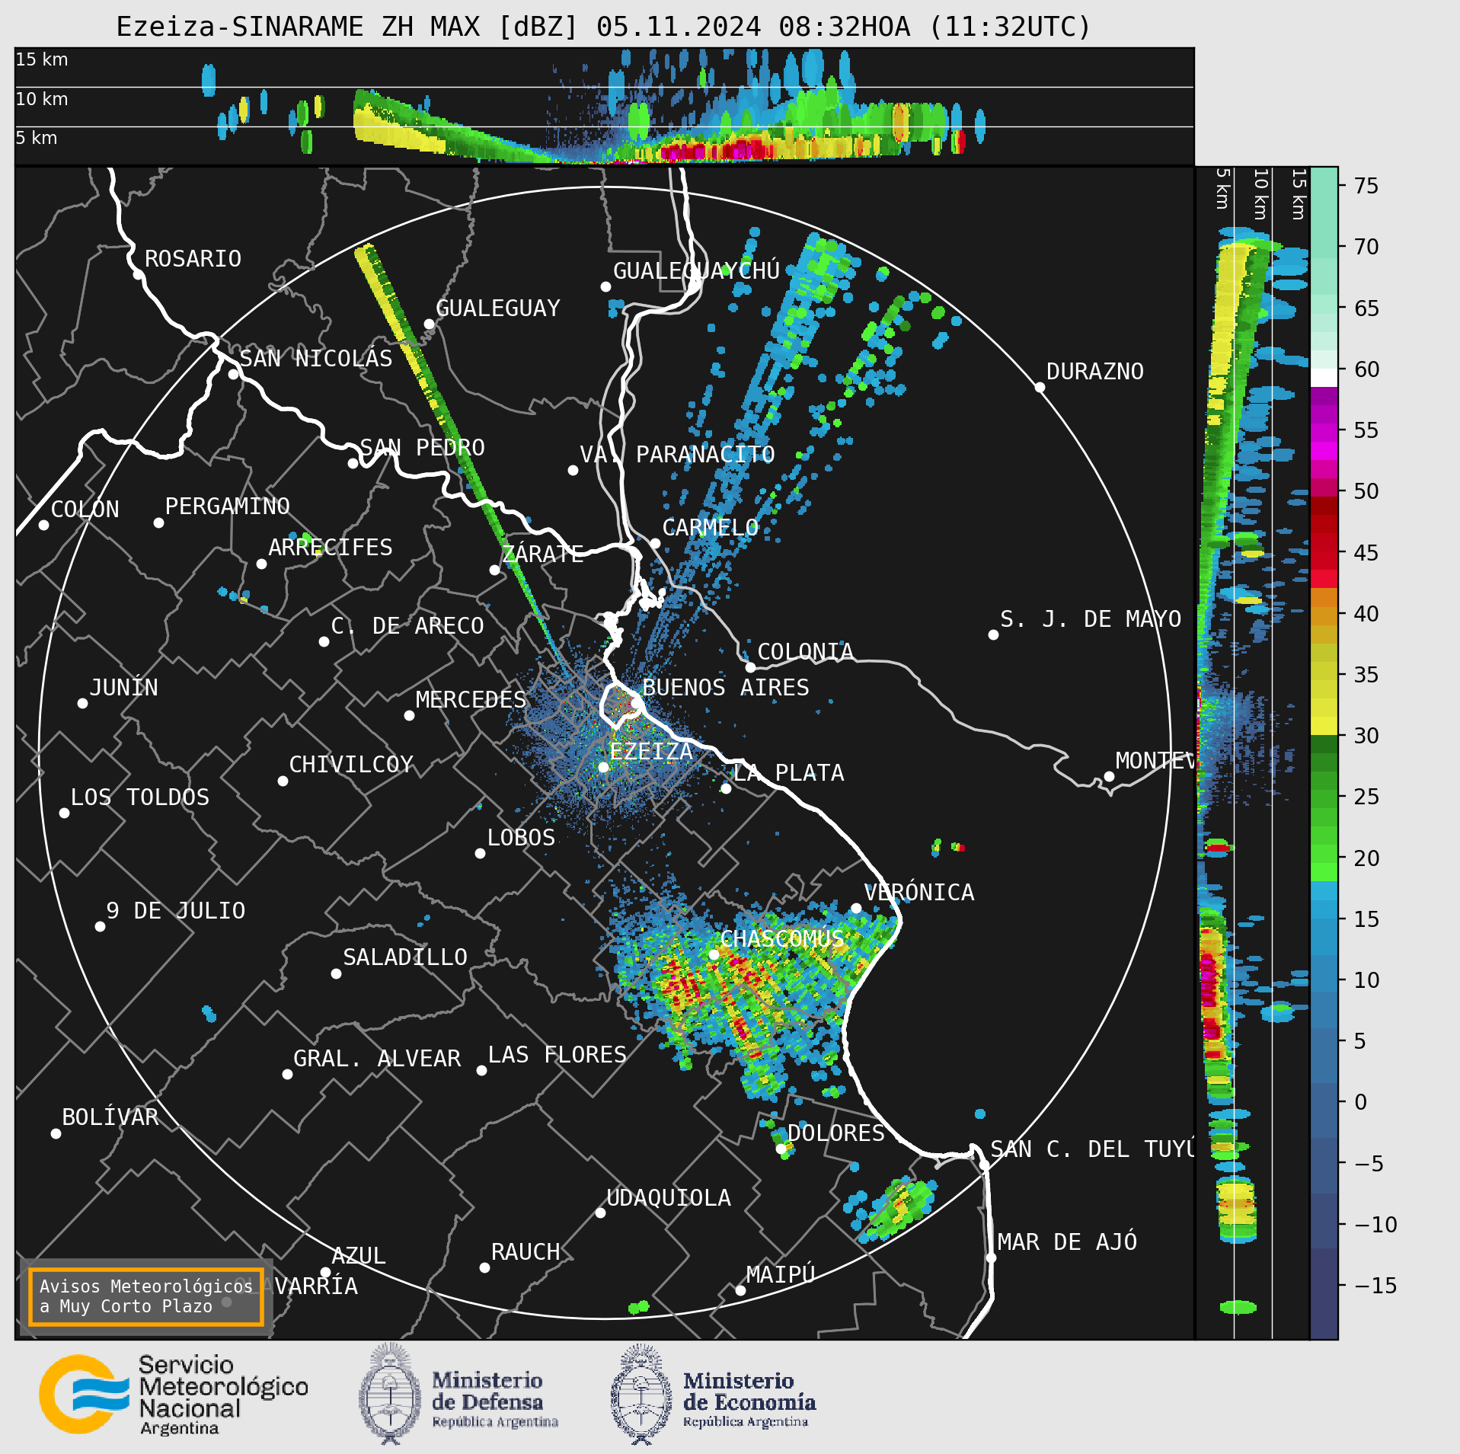The image size is (1460, 1454).
Task: Click the GUALEGUAYCHÚ city label
Action: pos(696,270)
